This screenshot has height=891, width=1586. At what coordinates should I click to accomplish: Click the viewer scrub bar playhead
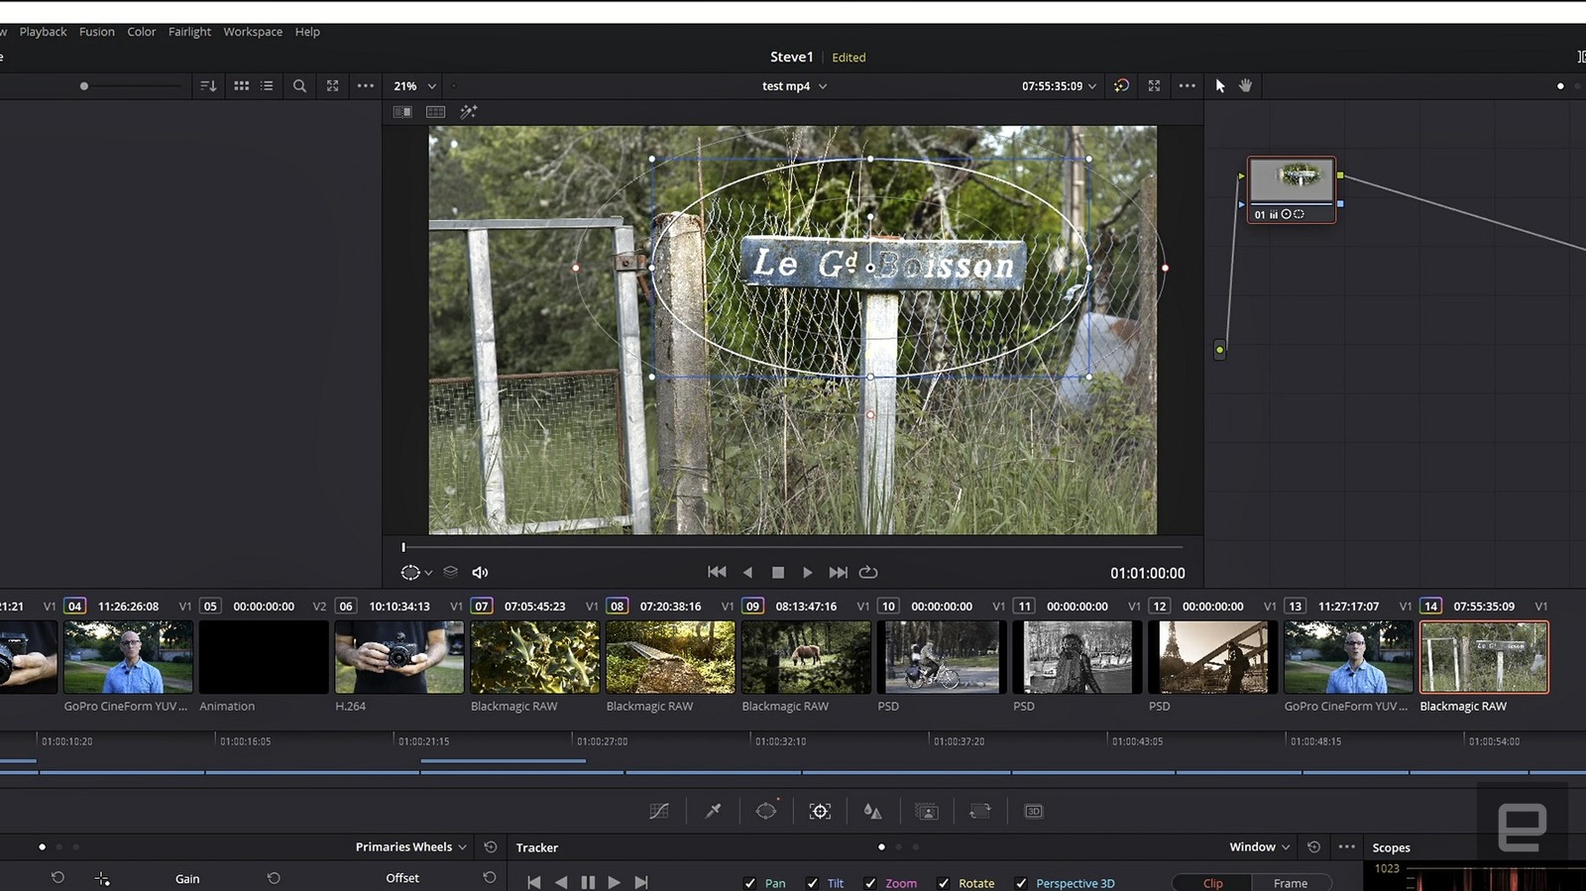403,547
